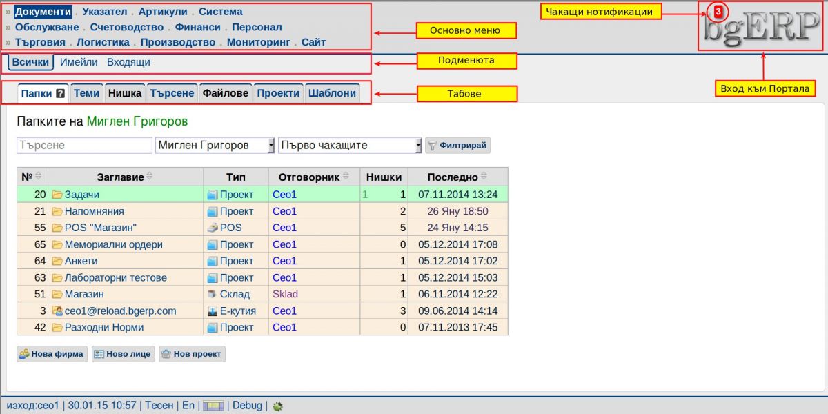This screenshot has width=828, height=414.
Task: Click the help icon on Папки tab
Action: [x=61, y=93]
